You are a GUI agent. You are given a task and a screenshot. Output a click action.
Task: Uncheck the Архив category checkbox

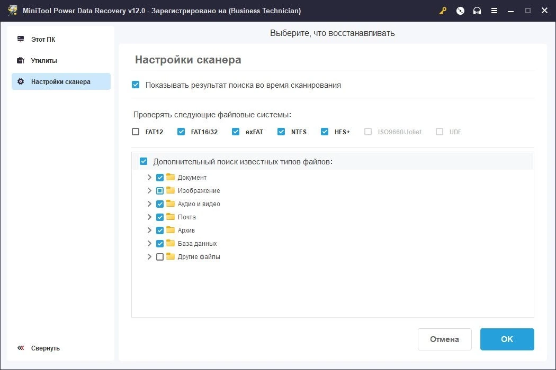click(160, 230)
